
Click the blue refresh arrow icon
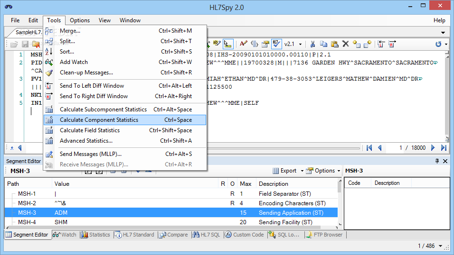point(438,44)
